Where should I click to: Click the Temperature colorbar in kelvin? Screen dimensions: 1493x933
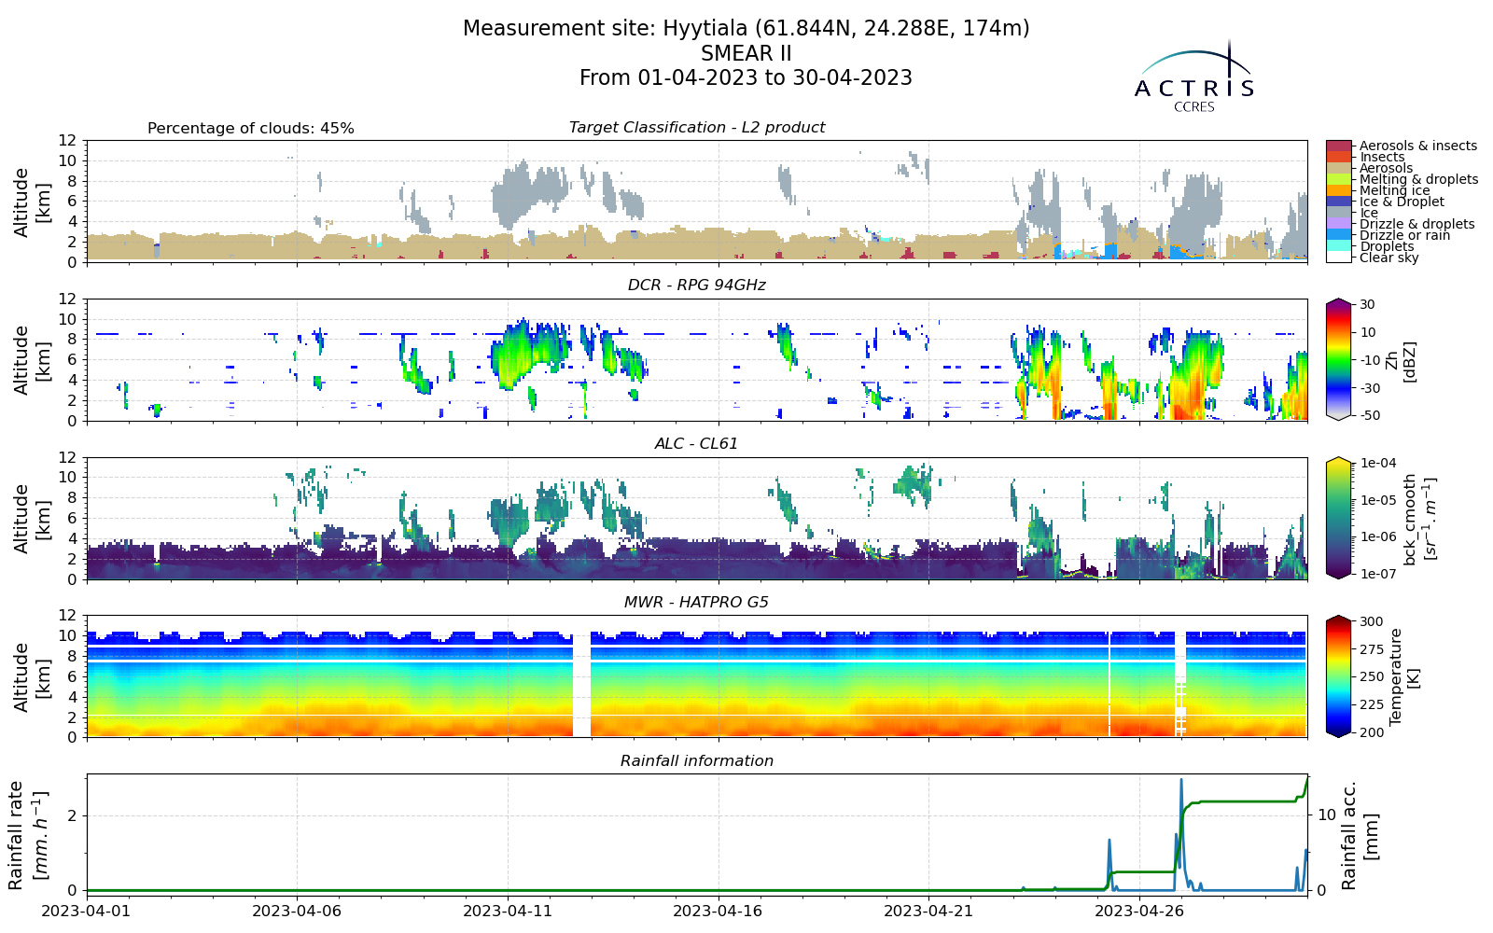(1338, 676)
